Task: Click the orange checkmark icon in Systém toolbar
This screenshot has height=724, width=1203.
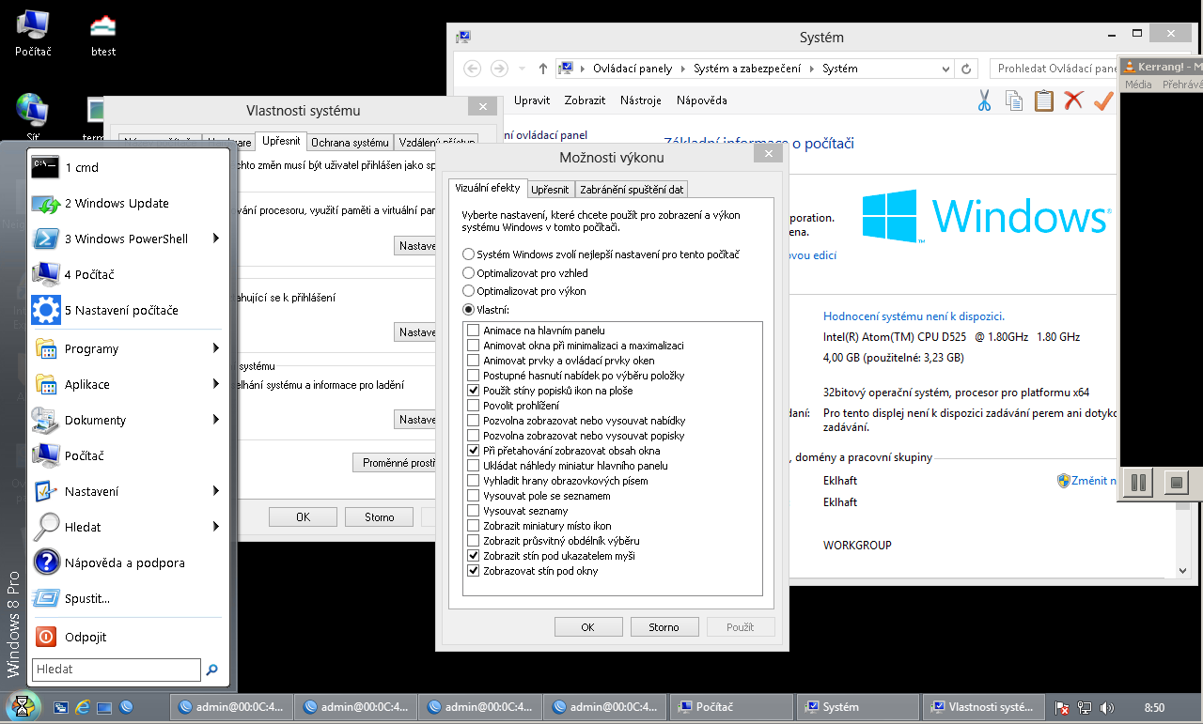Action: click(1103, 100)
